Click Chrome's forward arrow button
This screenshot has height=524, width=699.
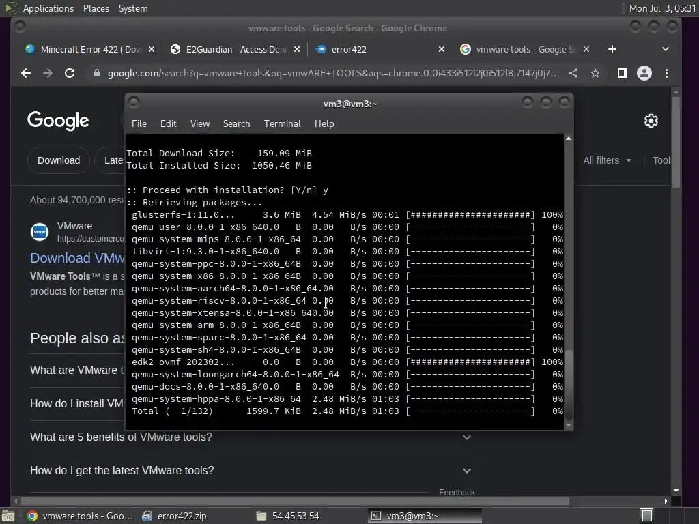click(48, 73)
